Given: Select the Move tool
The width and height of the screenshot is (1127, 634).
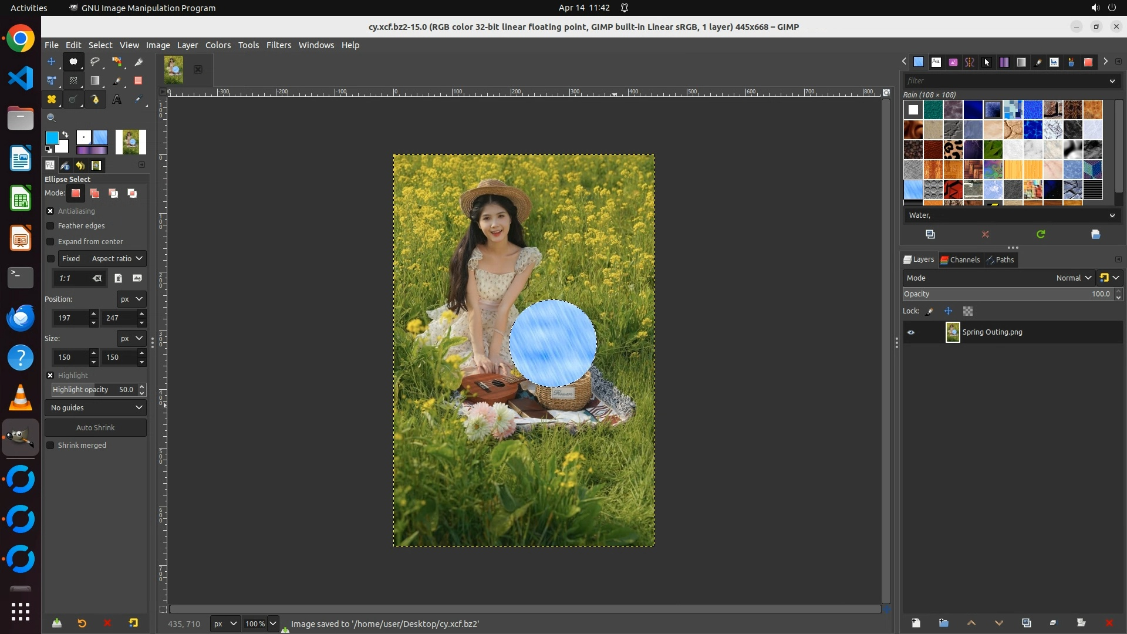Looking at the screenshot, I should (x=52, y=62).
